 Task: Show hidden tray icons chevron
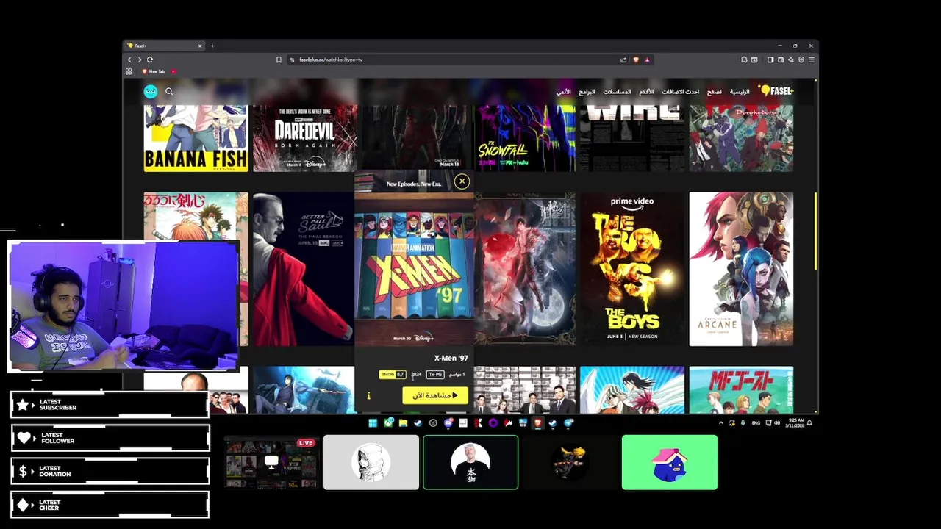pyautogui.click(x=721, y=423)
